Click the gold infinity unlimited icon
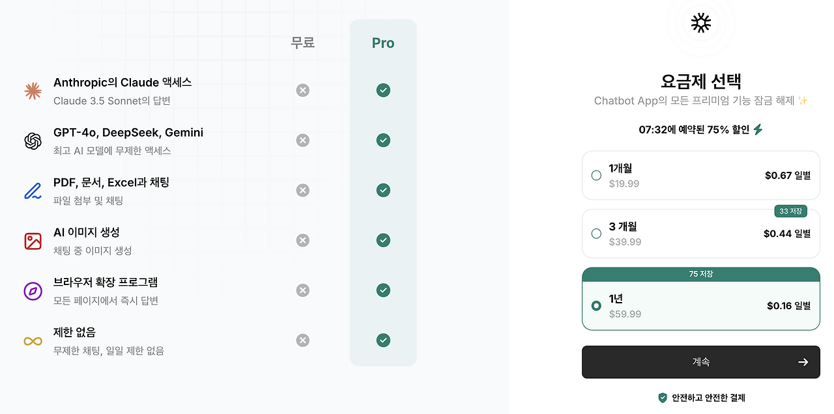The image size is (834, 414). tap(33, 341)
